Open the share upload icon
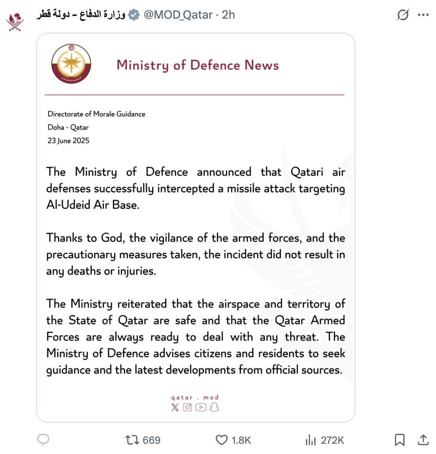Screen dimensions: 436x454 coord(423,440)
